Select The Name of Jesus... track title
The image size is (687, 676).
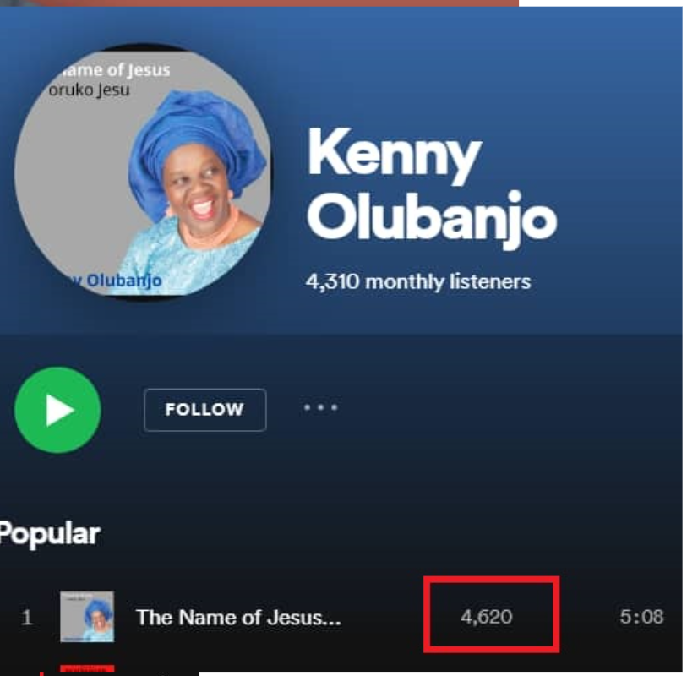click(238, 618)
